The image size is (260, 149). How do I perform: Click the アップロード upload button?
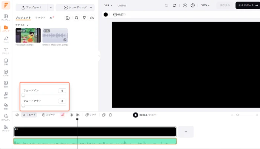tap(32, 8)
